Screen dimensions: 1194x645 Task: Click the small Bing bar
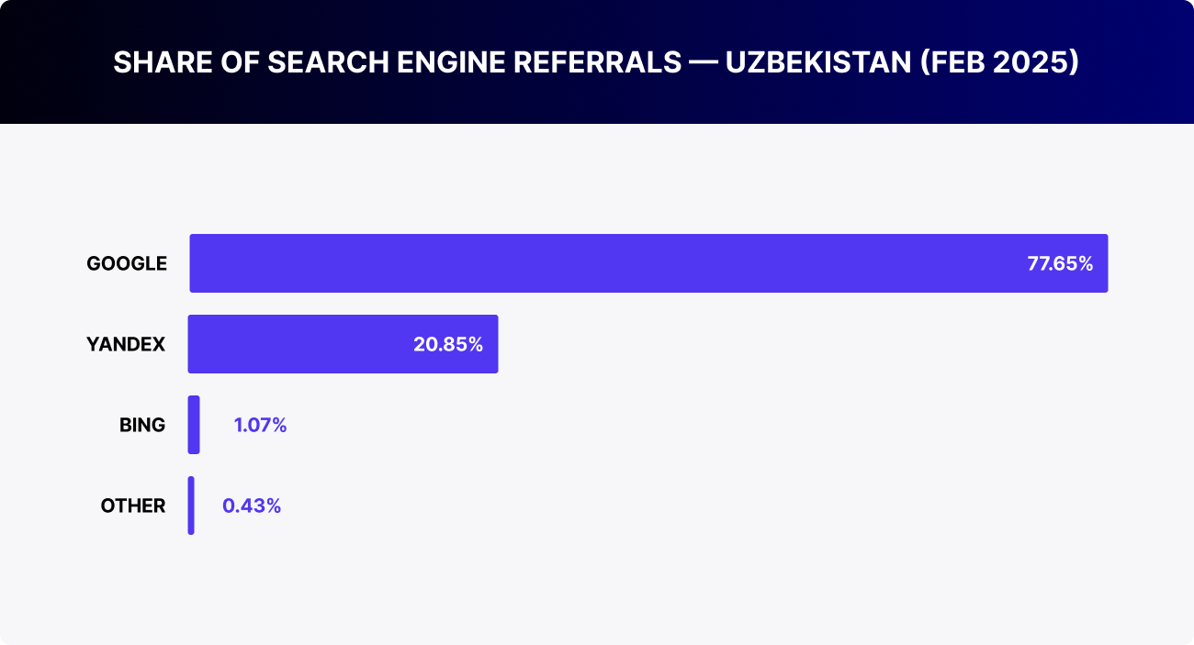coord(194,425)
